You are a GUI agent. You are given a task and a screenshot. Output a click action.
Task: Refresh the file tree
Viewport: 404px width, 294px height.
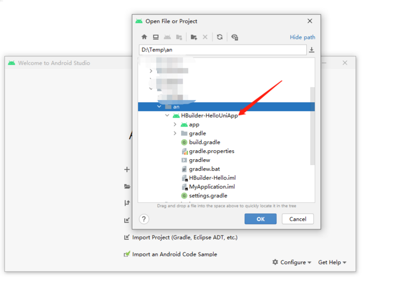point(220,37)
